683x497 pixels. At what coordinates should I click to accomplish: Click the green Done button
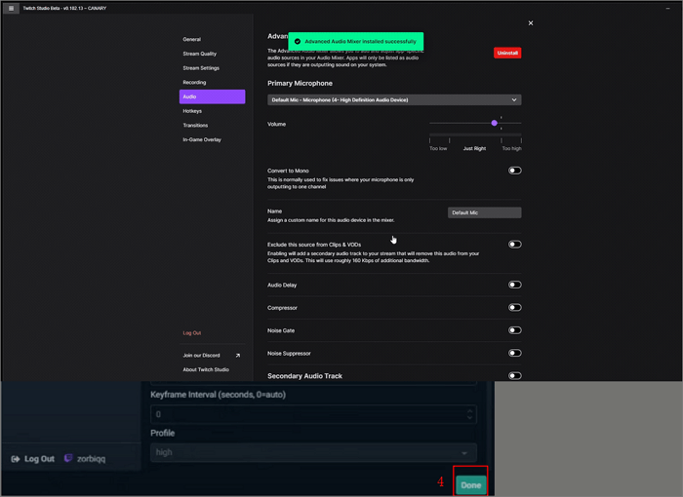[x=470, y=485]
